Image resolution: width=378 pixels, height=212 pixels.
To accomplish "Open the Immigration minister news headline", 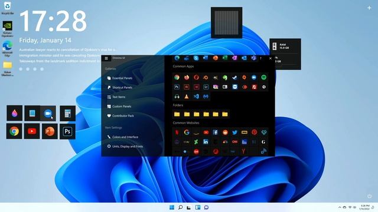I will 60,55.
